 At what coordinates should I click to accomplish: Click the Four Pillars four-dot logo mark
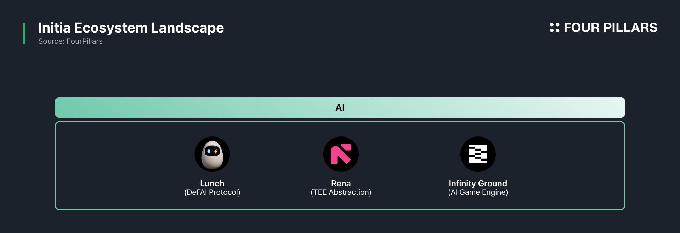[x=554, y=28]
